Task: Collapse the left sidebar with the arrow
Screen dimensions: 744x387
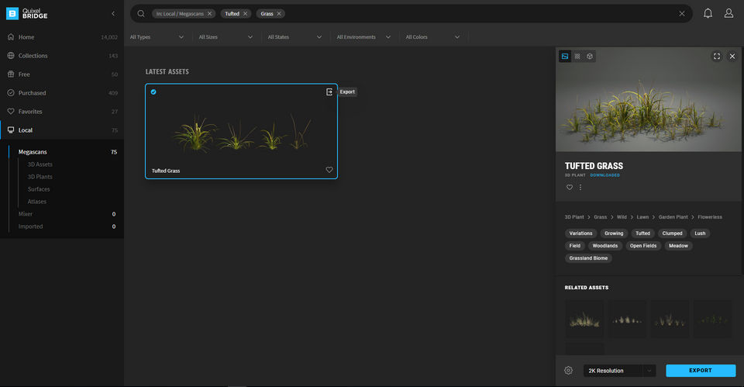Action: tap(113, 13)
